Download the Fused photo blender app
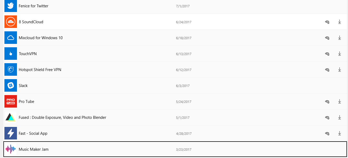 (339, 118)
